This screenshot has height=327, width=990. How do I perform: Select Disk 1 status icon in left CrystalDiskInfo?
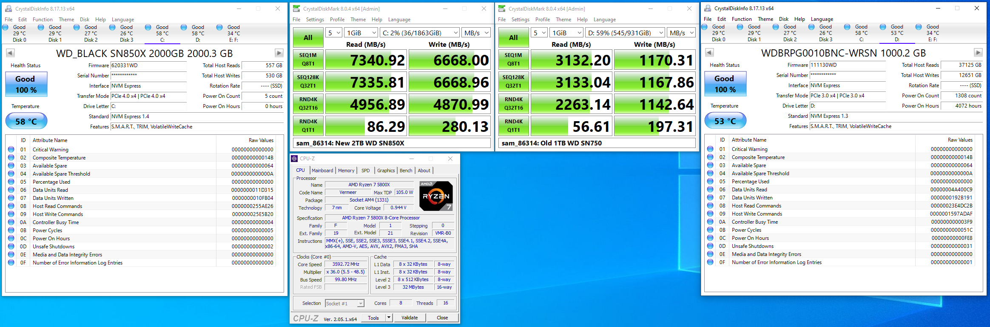[41, 27]
